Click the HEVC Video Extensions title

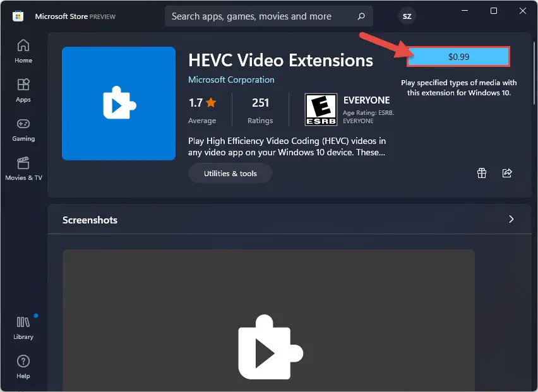click(x=280, y=61)
